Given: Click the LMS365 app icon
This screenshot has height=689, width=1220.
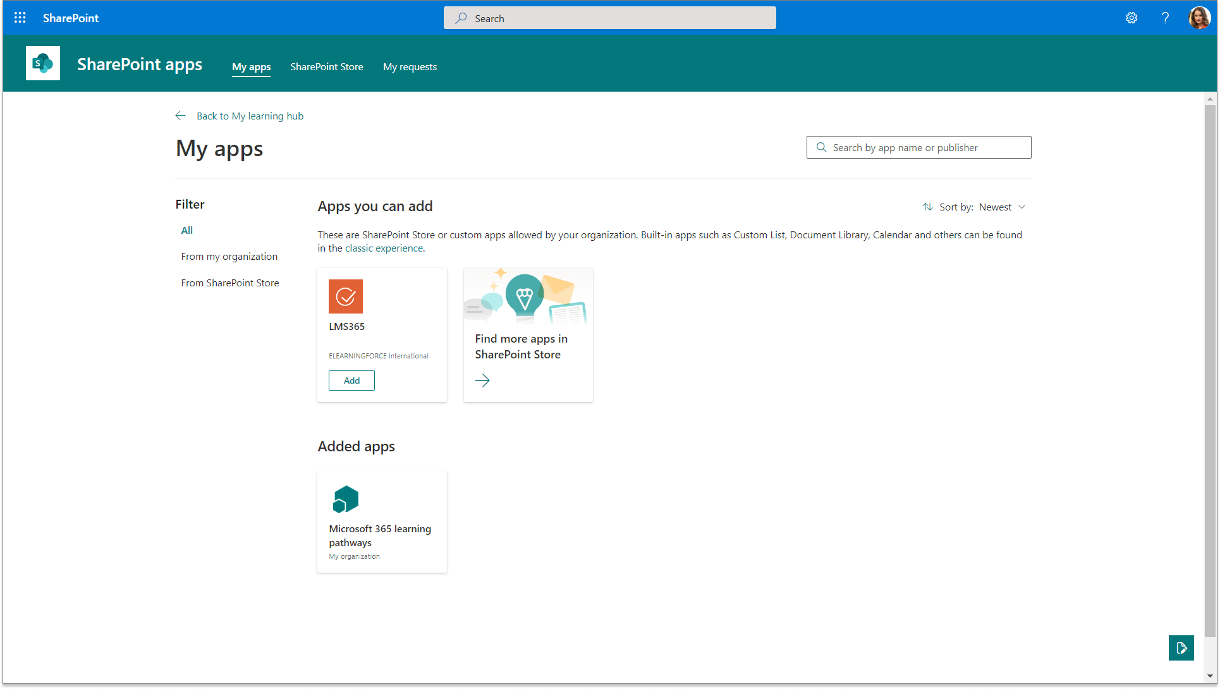Looking at the screenshot, I should (x=346, y=296).
